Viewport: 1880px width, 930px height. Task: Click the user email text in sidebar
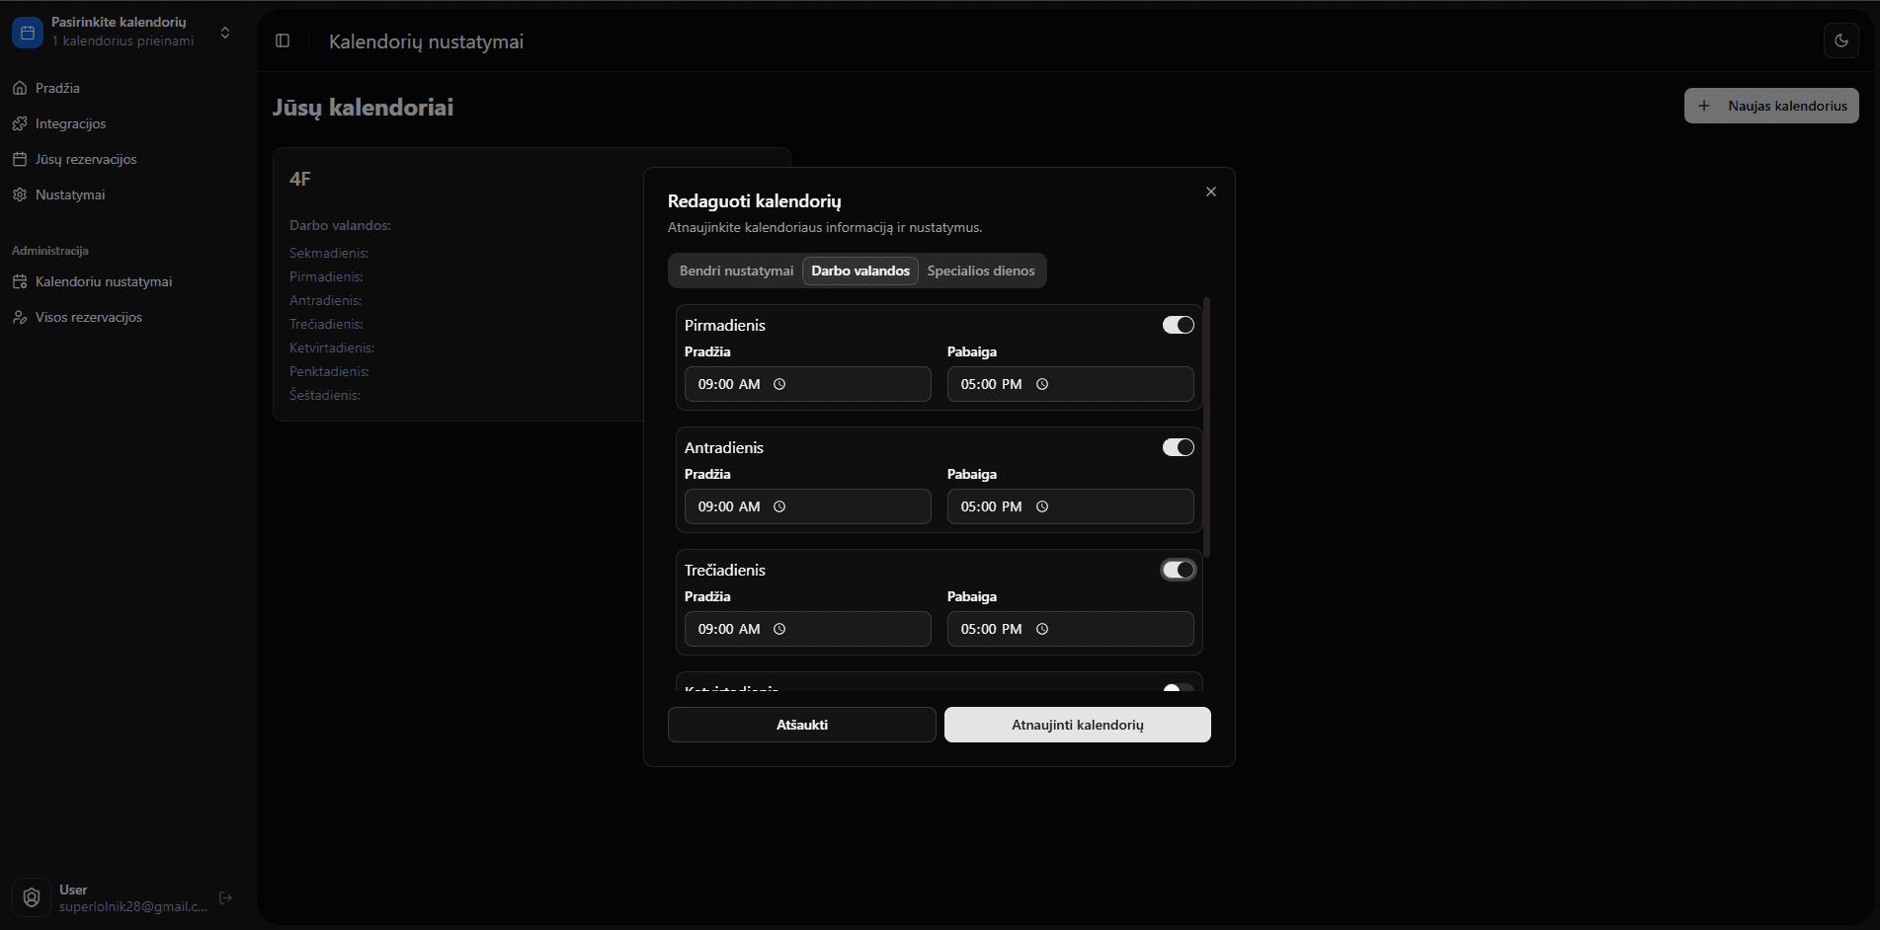(133, 906)
